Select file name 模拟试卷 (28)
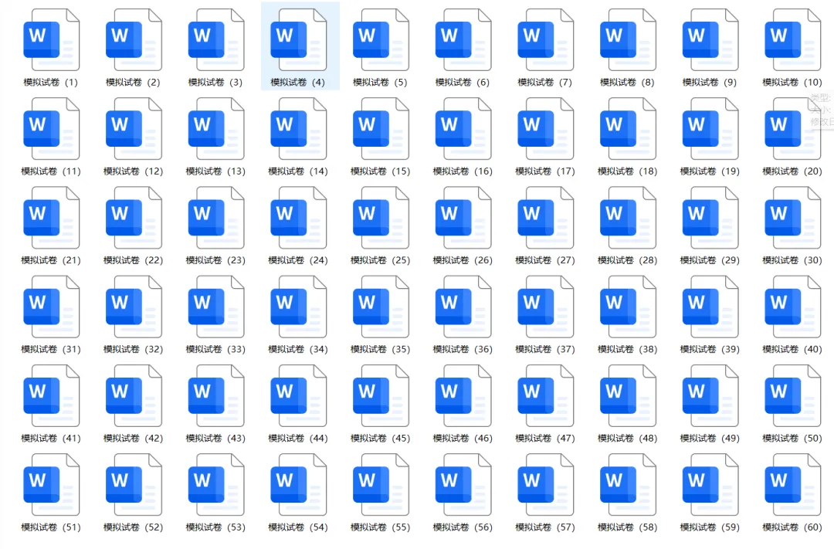Viewport: 834px width, 549px height. [x=628, y=260]
